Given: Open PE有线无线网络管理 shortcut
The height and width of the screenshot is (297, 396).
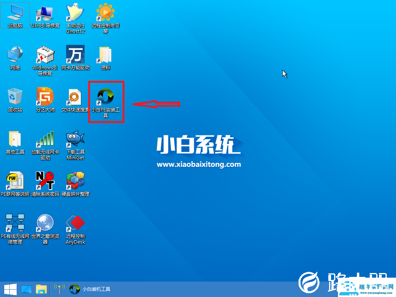Looking at the screenshot, I should click(x=15, y=229).
